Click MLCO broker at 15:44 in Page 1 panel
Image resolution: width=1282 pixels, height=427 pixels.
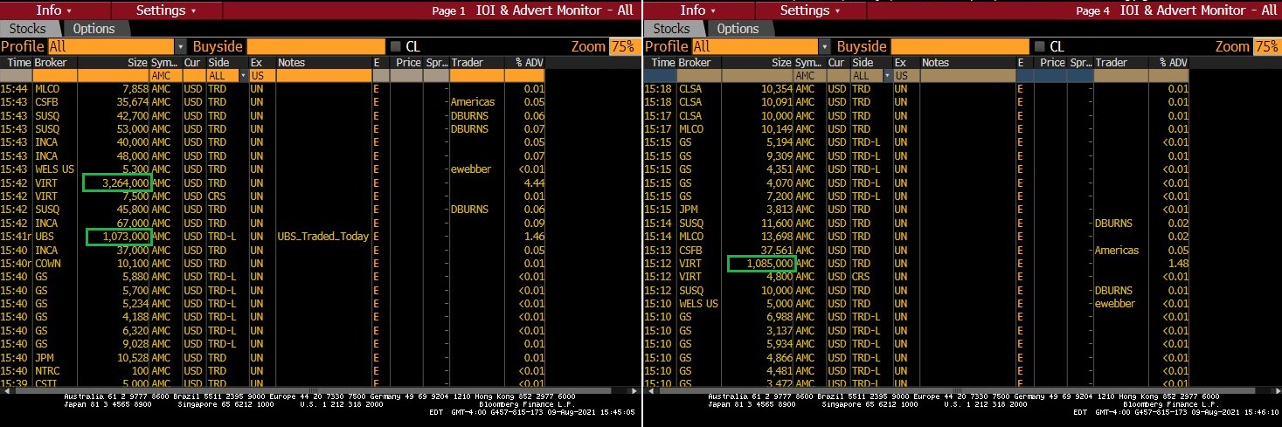click(x=49, y=89)
